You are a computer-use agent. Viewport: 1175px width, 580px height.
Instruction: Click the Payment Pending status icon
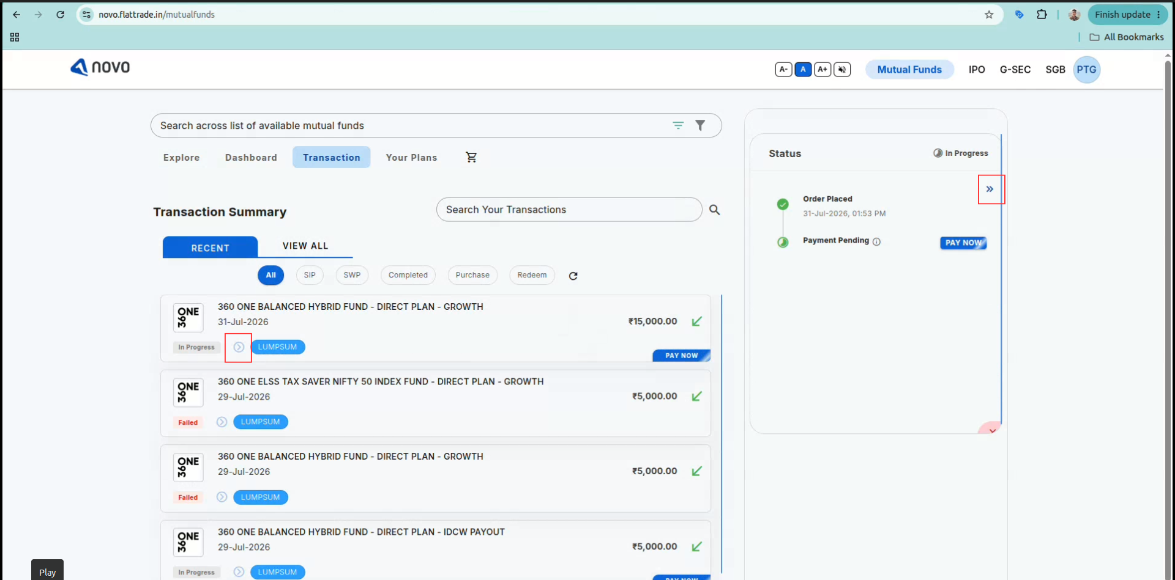point(783,242)
